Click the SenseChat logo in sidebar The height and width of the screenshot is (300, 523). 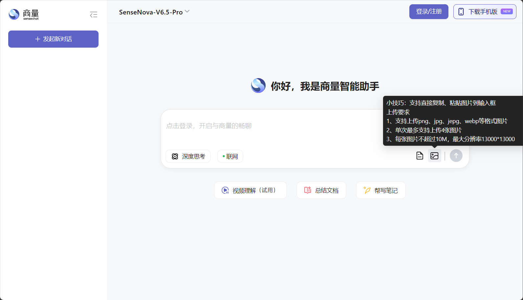24,14
